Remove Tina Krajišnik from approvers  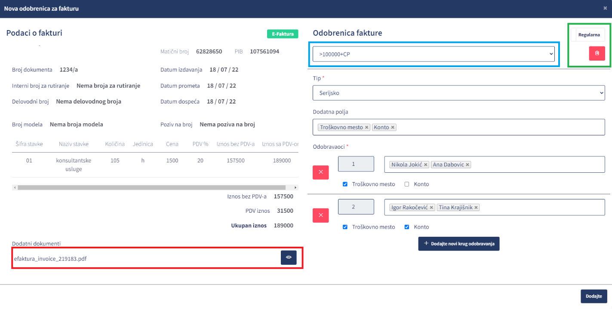[476, 208]
